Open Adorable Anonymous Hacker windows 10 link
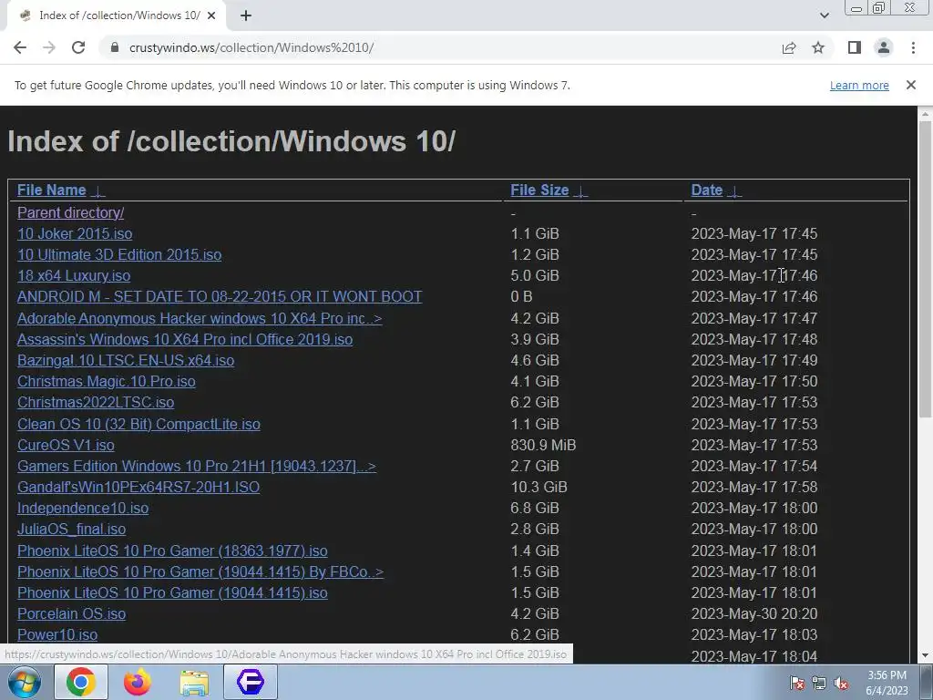The image size is (933, 700). (200, 318)
